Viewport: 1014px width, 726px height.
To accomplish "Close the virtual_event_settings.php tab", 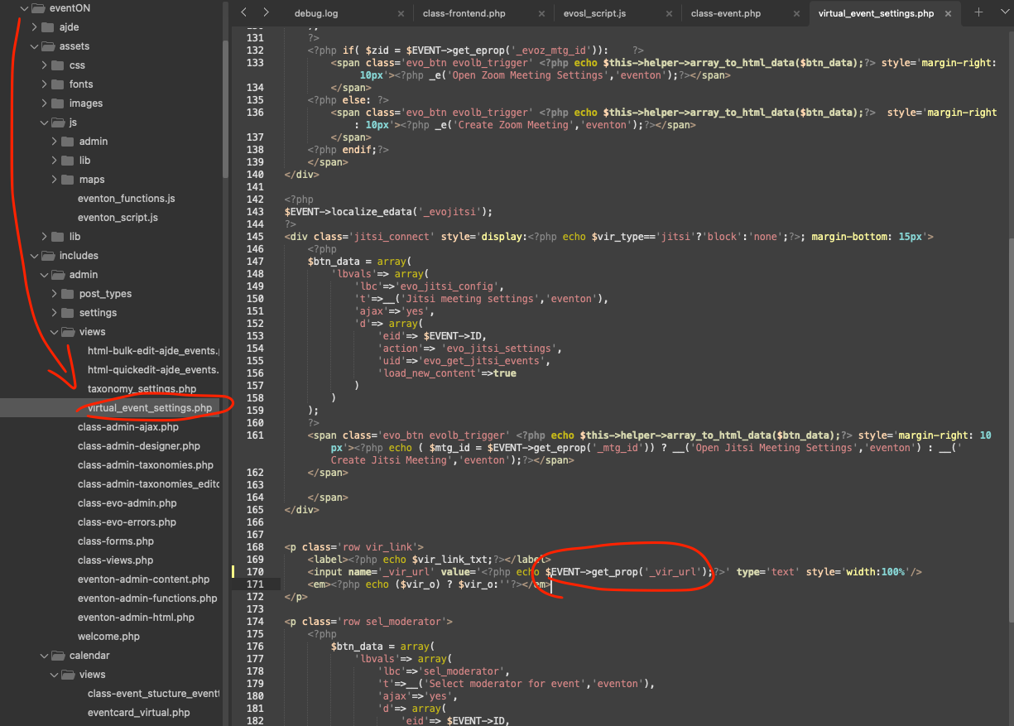I will (x=949, y=14).
